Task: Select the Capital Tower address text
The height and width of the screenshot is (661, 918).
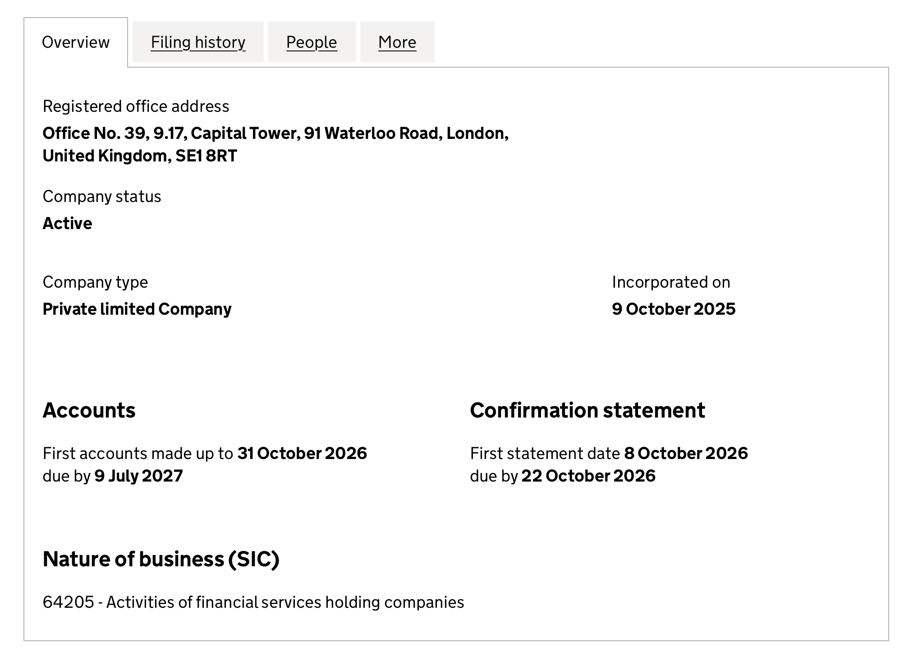Action: 275,144
